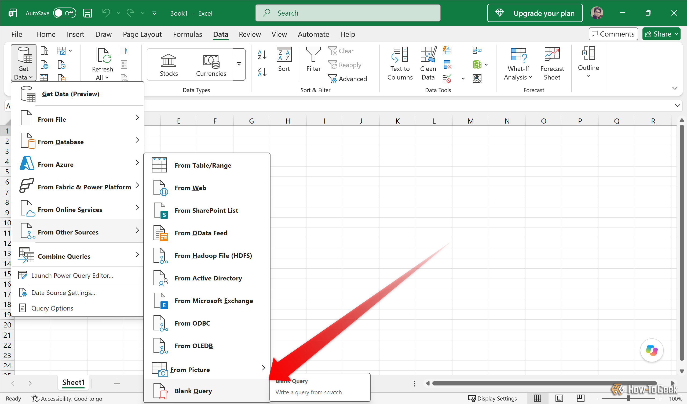The image size is (687, 404).
Task: Select the Stocks data type
Action: point(169,65)
